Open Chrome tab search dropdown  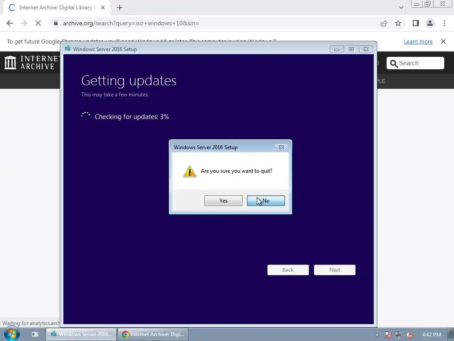[x=401, y=8]
